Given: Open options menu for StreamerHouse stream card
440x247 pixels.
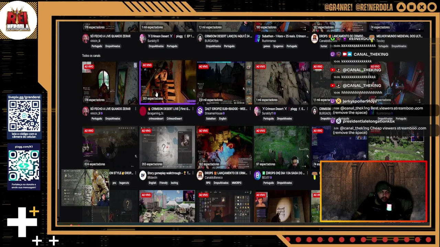Looking at the screenshot, I should pos(250,109).
